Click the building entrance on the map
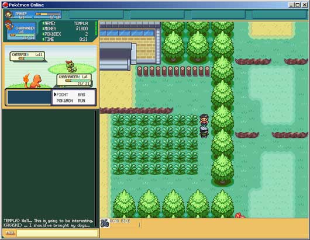 115,57
